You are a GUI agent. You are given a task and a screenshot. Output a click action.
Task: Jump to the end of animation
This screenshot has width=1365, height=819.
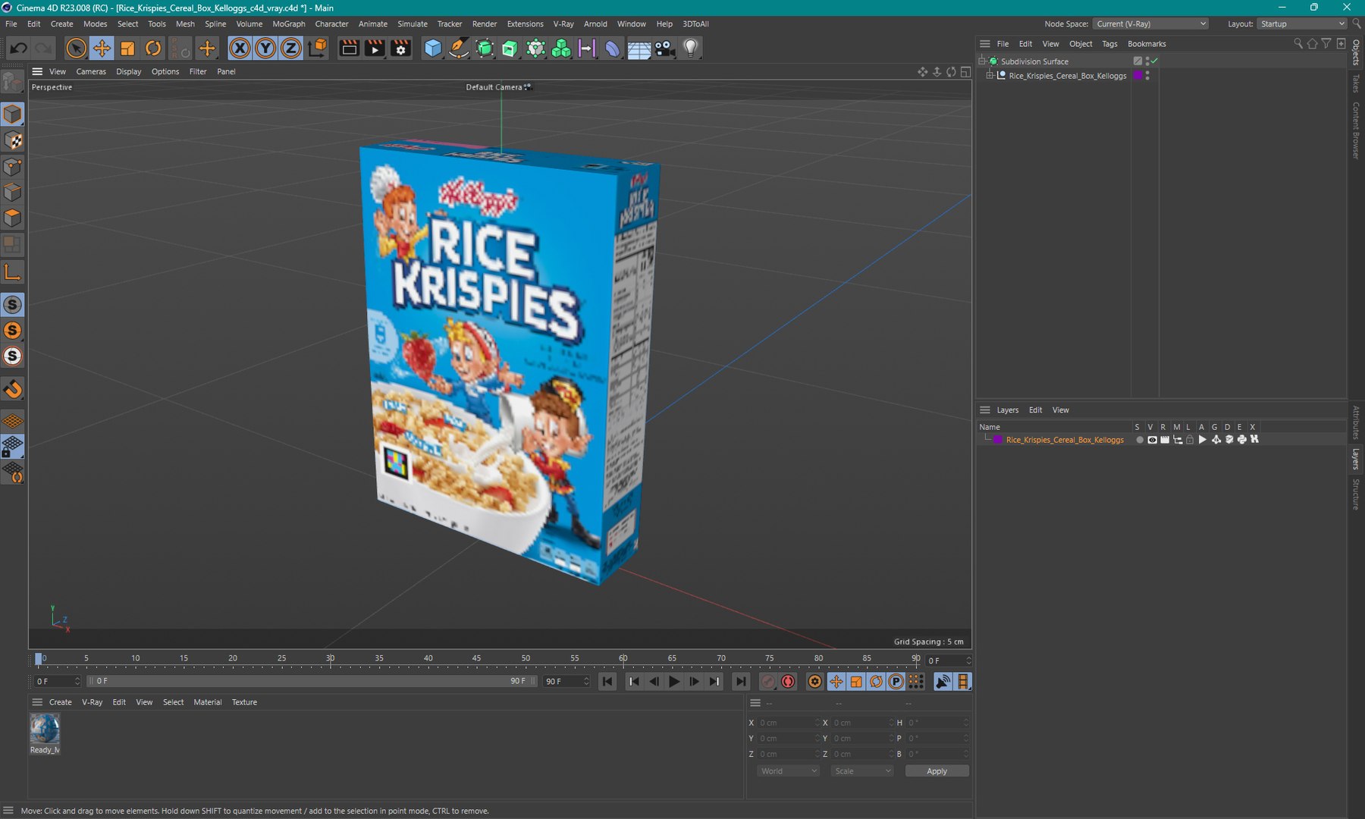[741, 682]
